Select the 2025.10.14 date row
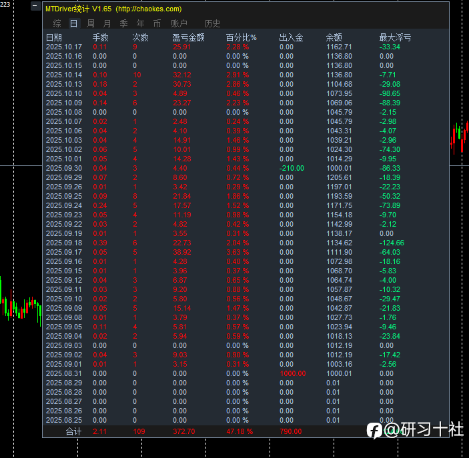The width and height of the screenshot is (469, 458). (64, 75)
